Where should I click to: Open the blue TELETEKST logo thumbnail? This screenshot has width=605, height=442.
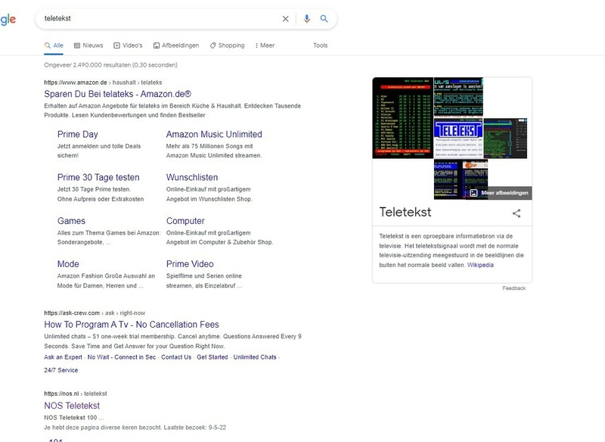[458, 139]
